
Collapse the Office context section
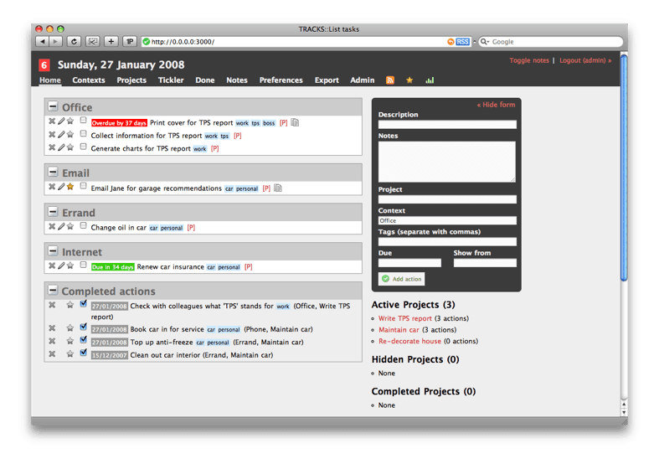(x=54, y=107)
